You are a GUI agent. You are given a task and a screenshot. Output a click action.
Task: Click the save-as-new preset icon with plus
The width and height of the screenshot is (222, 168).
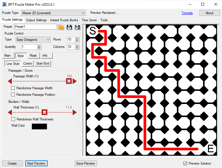[x=77, y=27]
